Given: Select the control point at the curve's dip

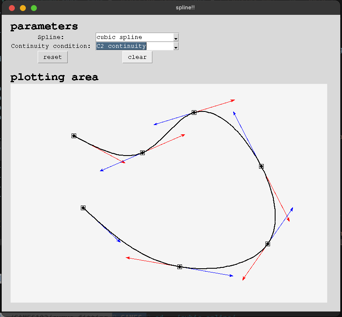Looking at the screenshot, I should coord(143,153).
